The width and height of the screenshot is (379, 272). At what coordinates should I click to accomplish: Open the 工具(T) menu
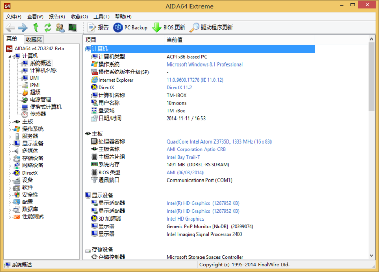(102, 17)
